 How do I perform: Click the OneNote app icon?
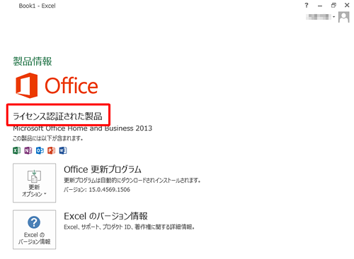pos(28,150)
